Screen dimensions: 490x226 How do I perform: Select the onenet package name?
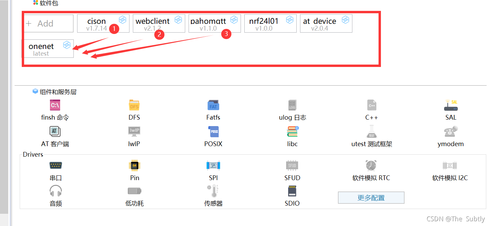coord(41,47)
